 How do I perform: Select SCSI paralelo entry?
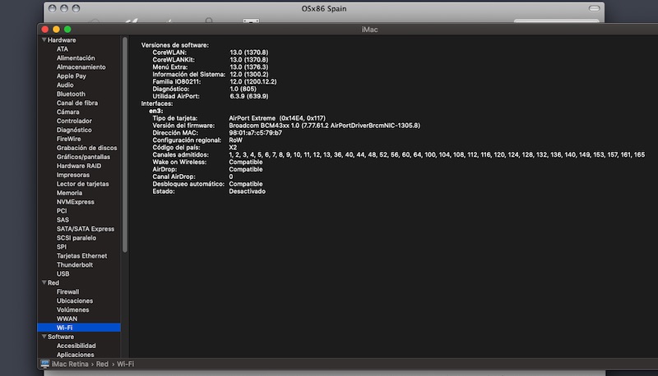coord(76,238)
